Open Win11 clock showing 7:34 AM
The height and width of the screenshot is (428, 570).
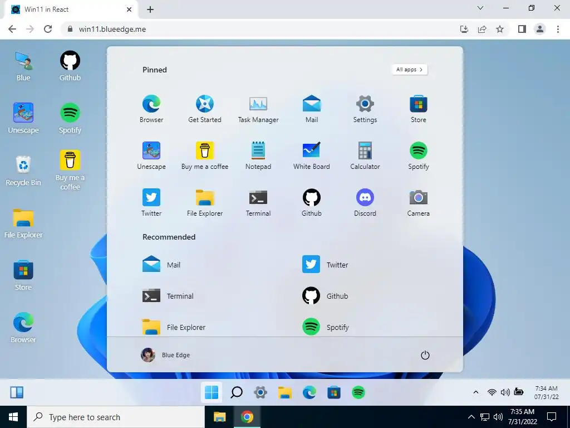547,392
